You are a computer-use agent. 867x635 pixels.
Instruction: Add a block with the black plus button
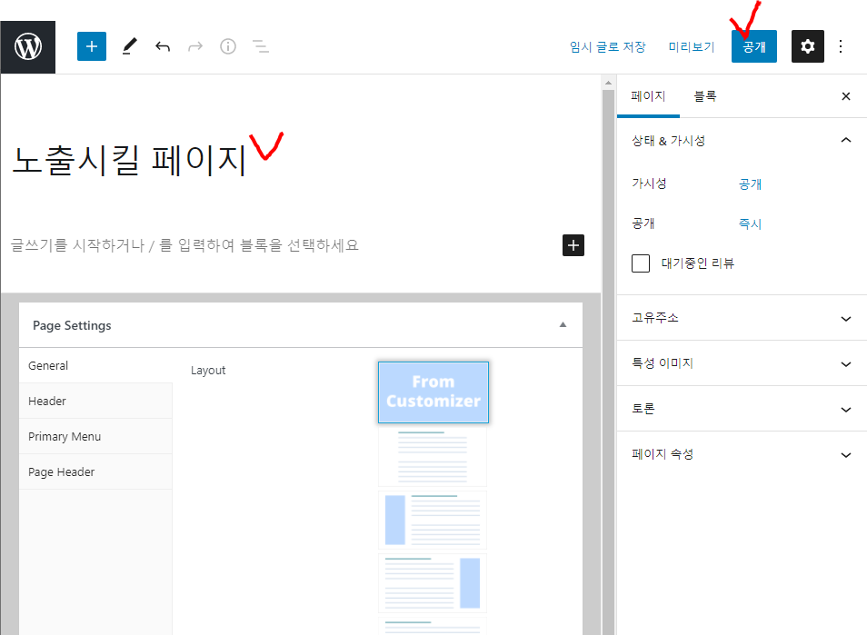[x=573, y=245]
